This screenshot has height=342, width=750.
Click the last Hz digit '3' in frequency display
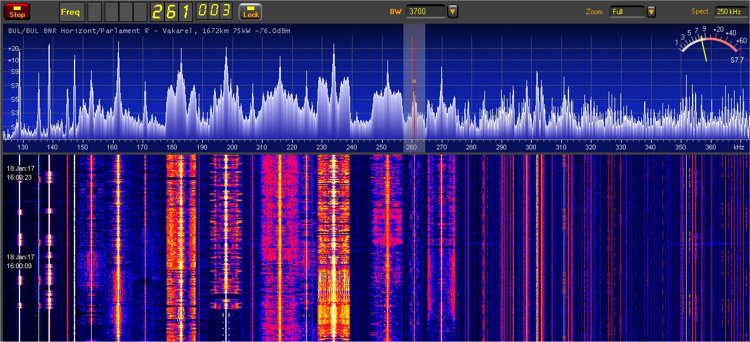(x=227, y=11)
